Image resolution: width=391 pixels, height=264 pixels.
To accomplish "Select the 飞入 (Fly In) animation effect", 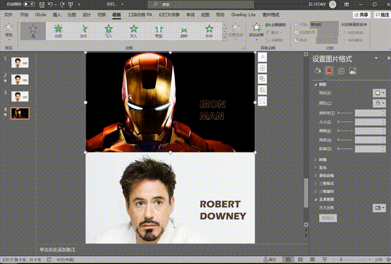I will point(108,29).
